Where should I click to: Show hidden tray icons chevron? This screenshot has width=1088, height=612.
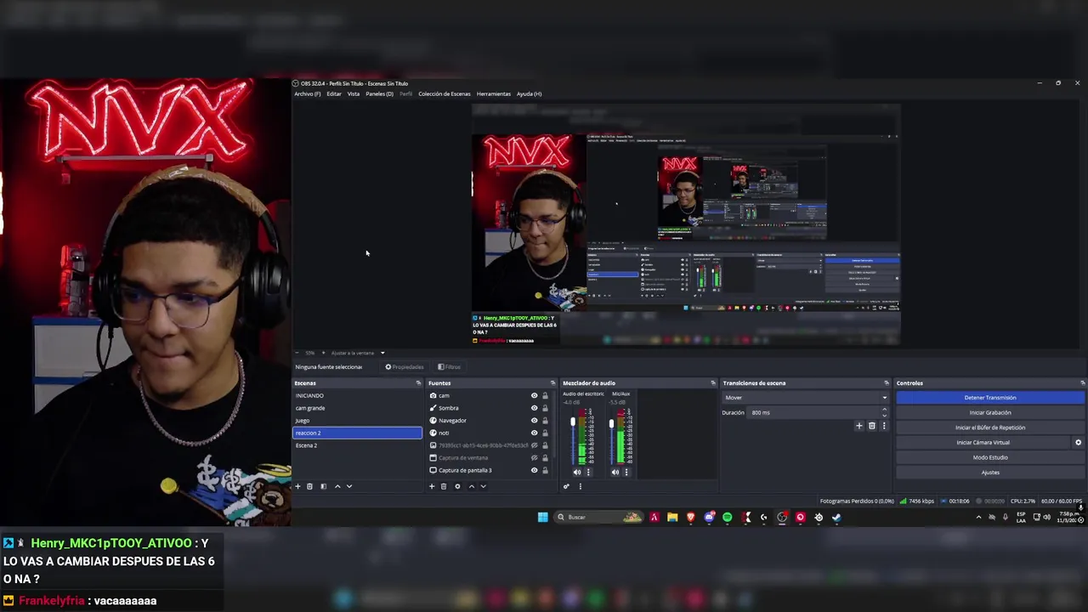[978, 517]
